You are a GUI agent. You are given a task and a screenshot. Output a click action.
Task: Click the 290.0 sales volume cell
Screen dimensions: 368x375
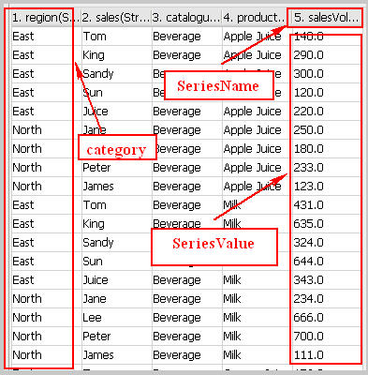pyautogui.click(x=327, y=55)
